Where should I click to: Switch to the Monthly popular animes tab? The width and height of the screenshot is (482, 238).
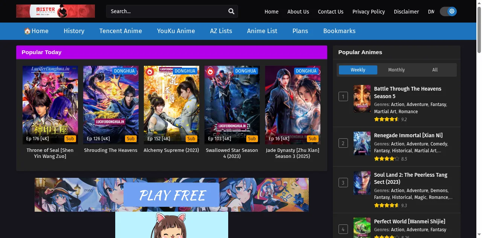pos(396,70)
